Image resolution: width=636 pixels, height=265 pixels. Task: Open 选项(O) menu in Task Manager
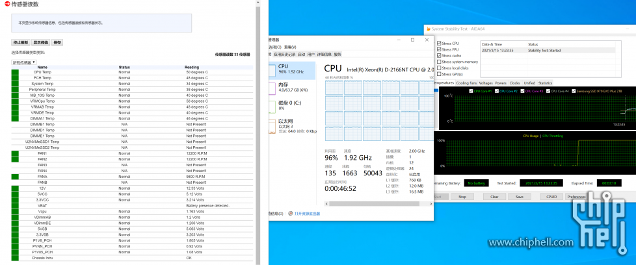tap(276, 47)
